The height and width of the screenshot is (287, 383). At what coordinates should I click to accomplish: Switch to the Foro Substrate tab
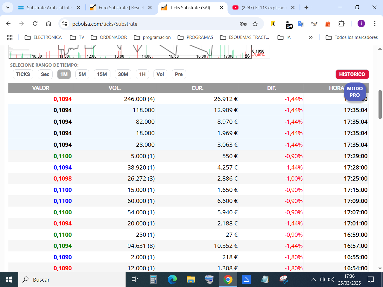[121, 8]
